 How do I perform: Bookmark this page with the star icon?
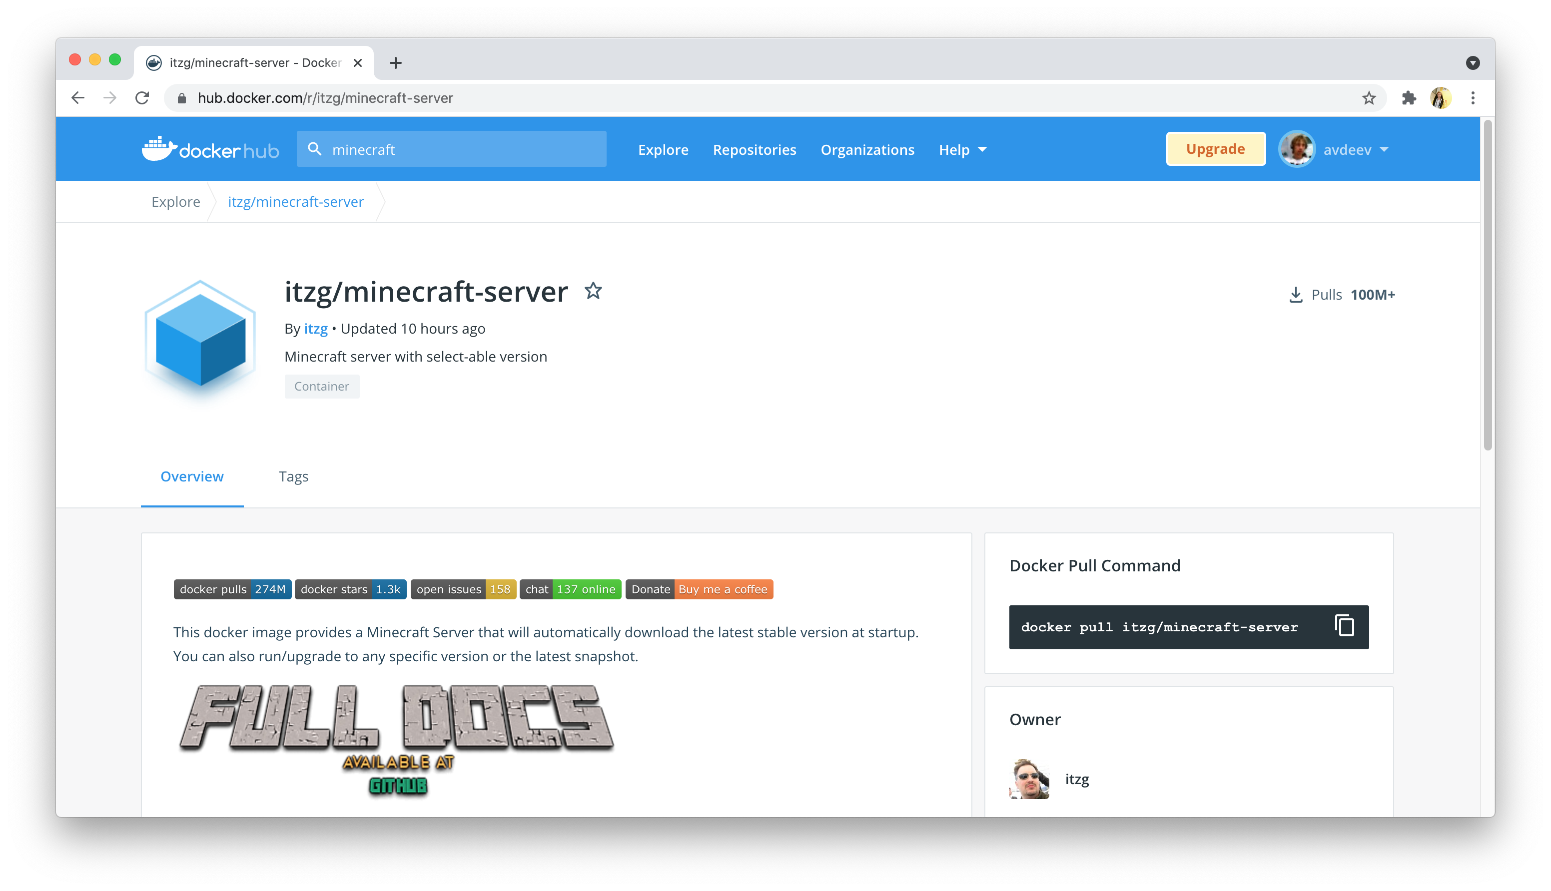[x=1369, y=98]
